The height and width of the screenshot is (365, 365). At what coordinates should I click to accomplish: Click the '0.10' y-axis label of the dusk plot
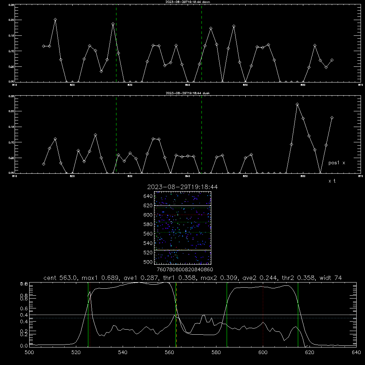pos(11,142)
